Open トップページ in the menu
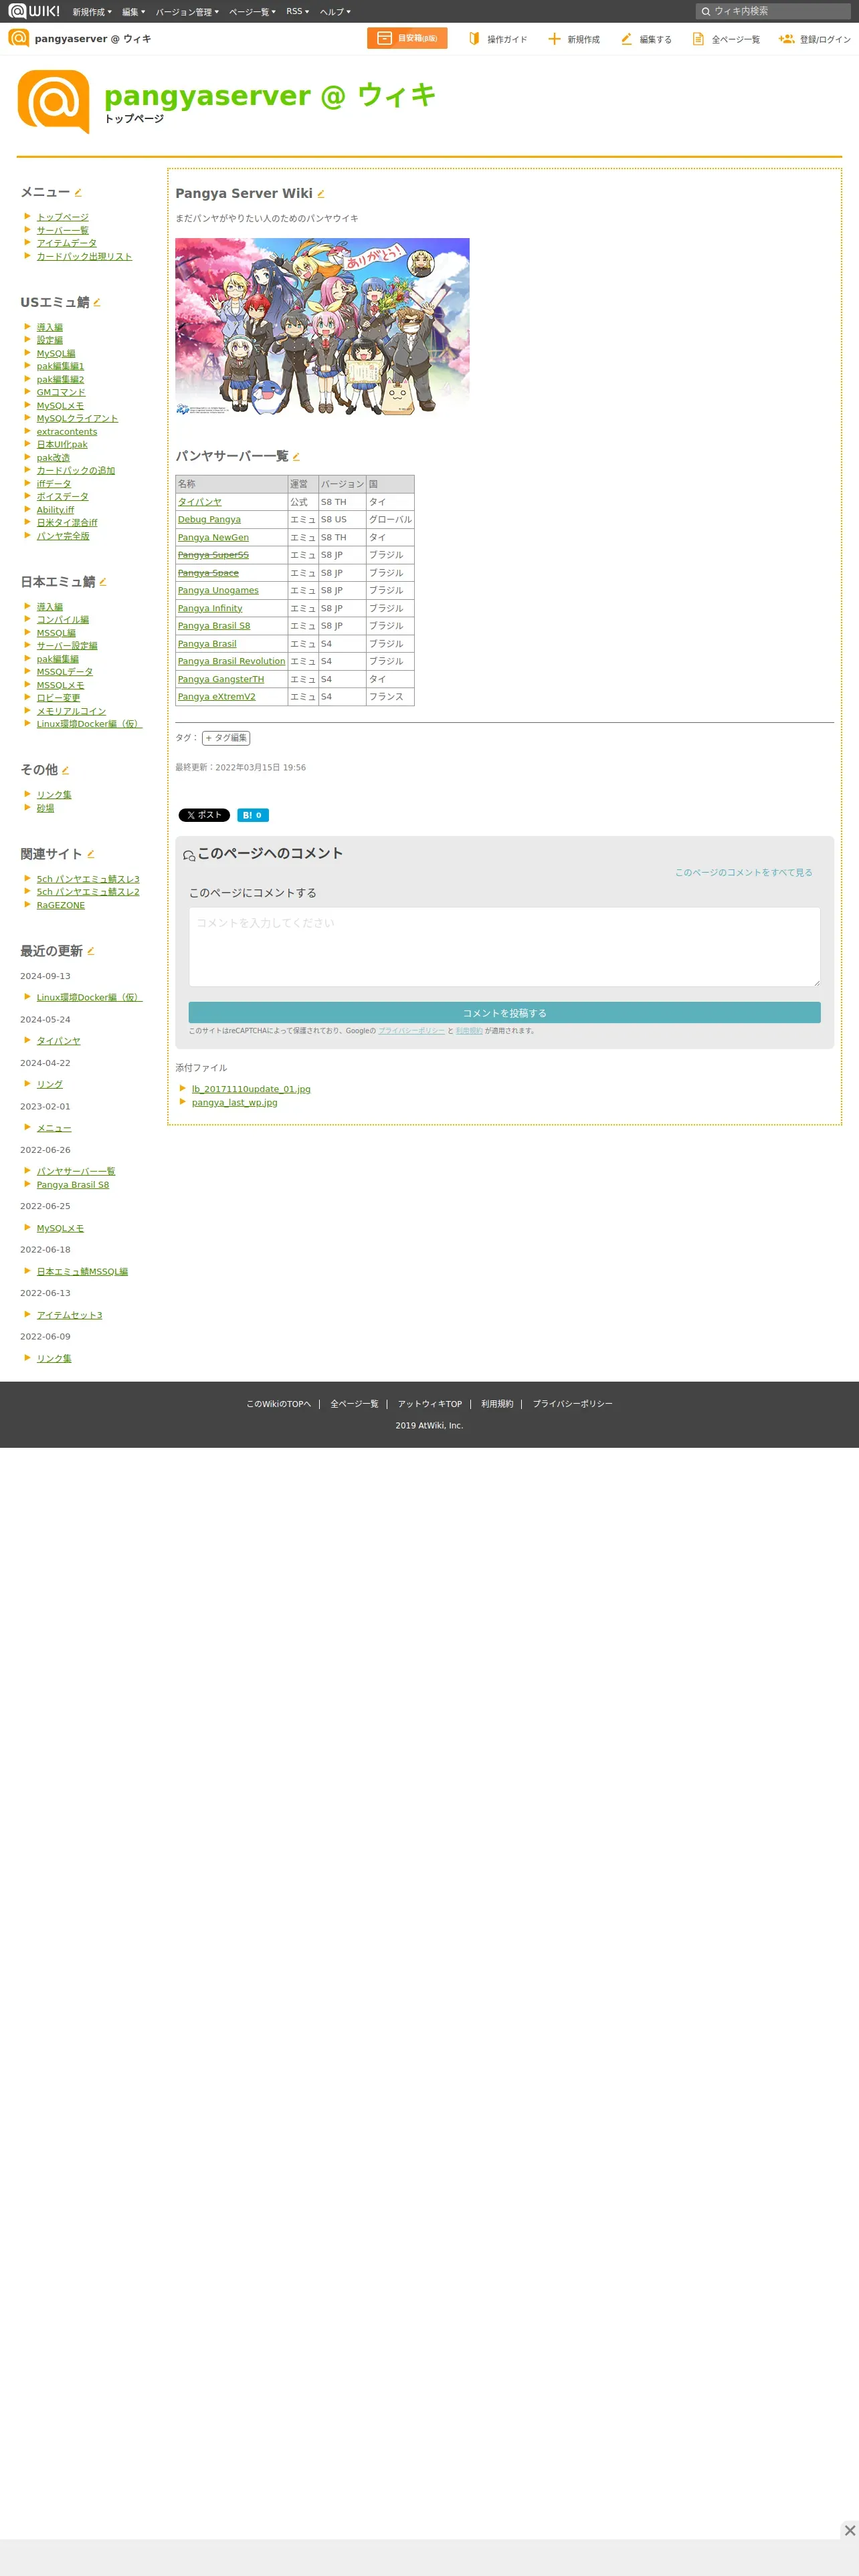 tap(63, 217)
